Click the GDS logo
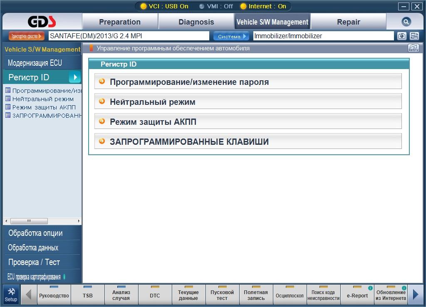This screenshot has width=426, height=307. pos(42,22)
